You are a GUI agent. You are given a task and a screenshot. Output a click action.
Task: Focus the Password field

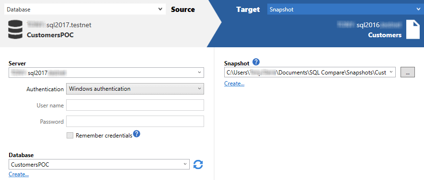click(135, 122)
